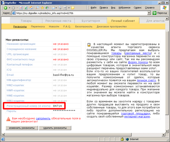Click the vertical scrollbar down arrow
The height and width of the screenshot is (142, 170).
[x=167, y=131]
